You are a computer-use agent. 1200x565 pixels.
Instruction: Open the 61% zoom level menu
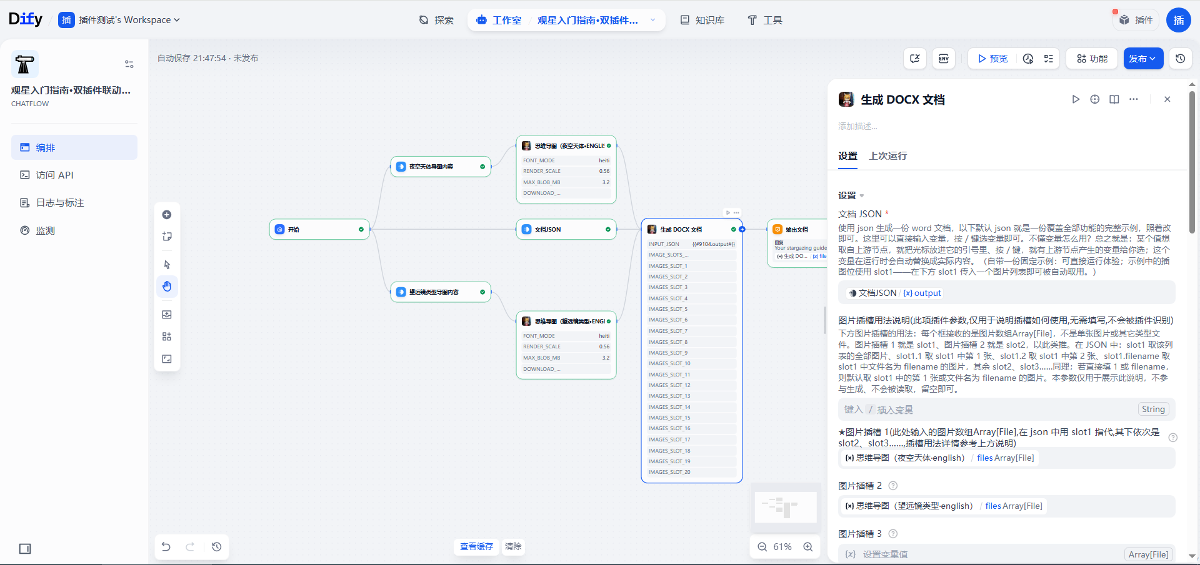[x=782, y=547]
